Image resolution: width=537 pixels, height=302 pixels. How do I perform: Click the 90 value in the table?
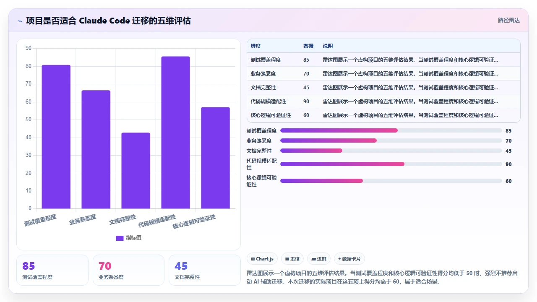306,102
